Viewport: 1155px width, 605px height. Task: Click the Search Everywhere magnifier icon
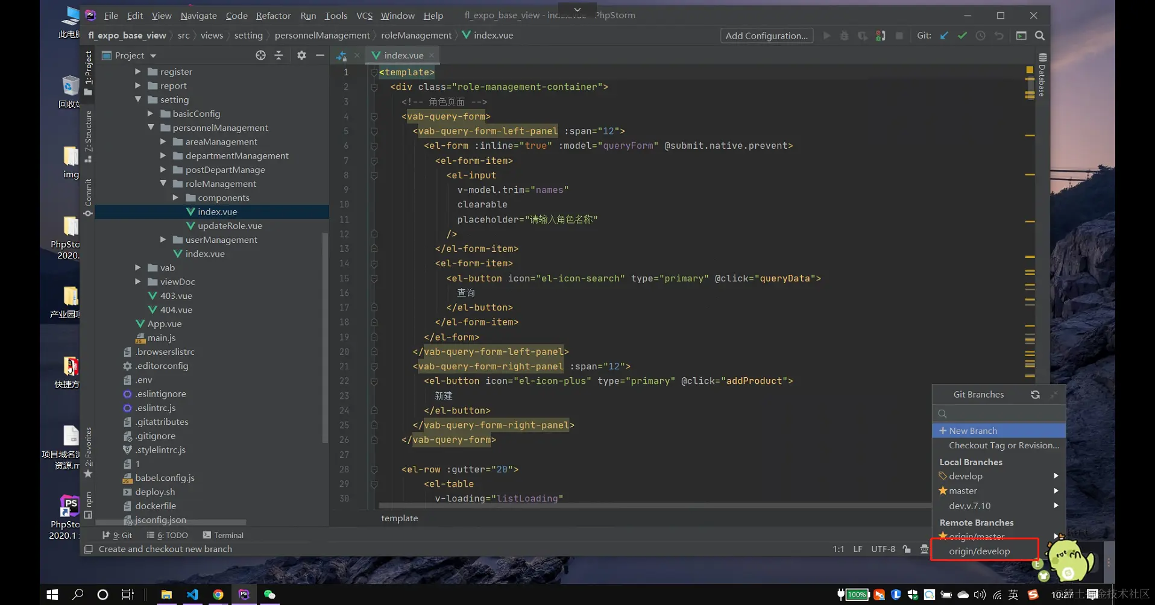(1040, 36)
